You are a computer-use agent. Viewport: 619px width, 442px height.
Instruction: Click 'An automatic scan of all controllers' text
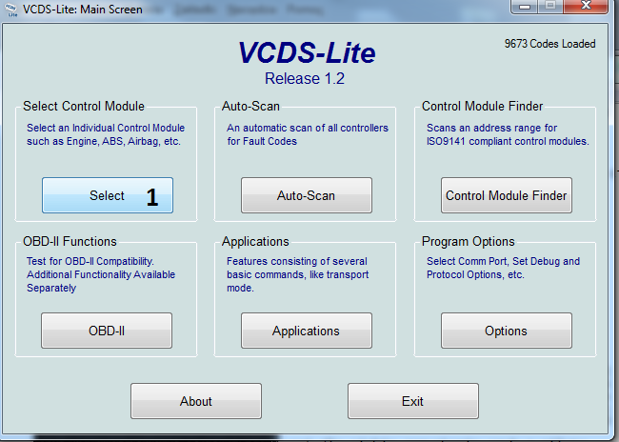(x=308, y=134)
